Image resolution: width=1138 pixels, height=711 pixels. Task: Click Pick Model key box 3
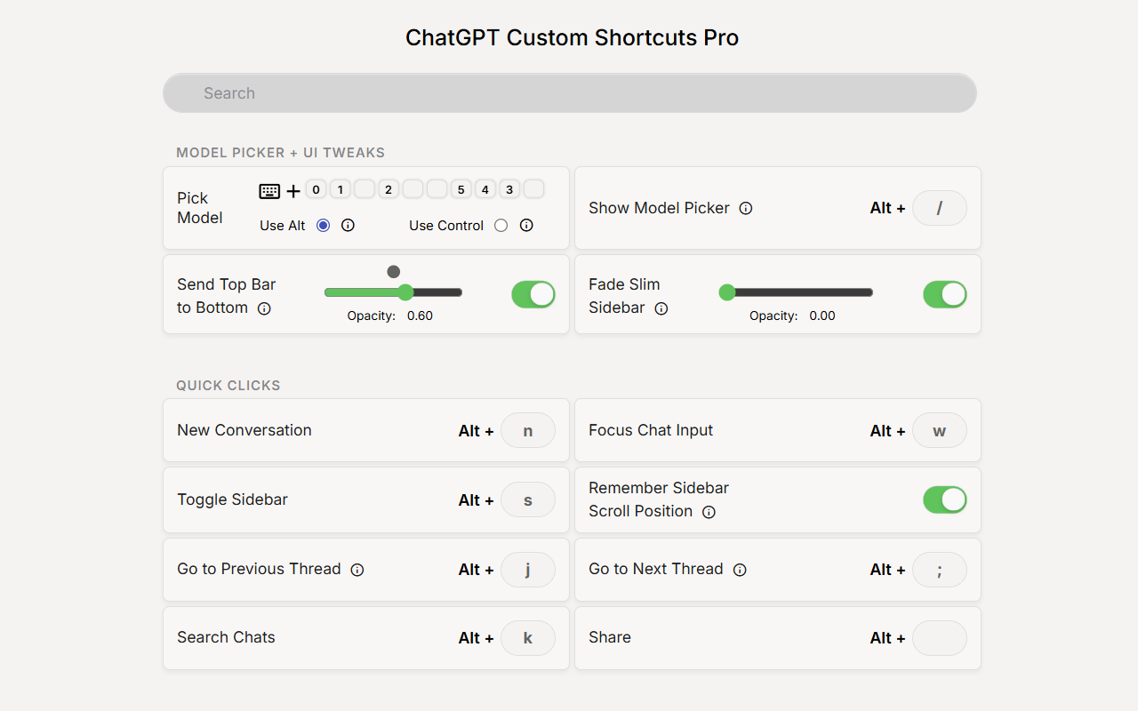point(509,189)
